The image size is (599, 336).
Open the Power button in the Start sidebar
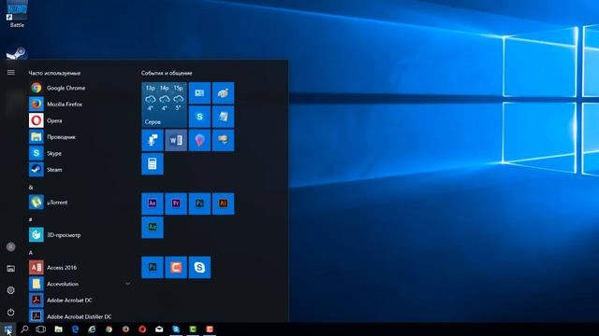(10, 313)
